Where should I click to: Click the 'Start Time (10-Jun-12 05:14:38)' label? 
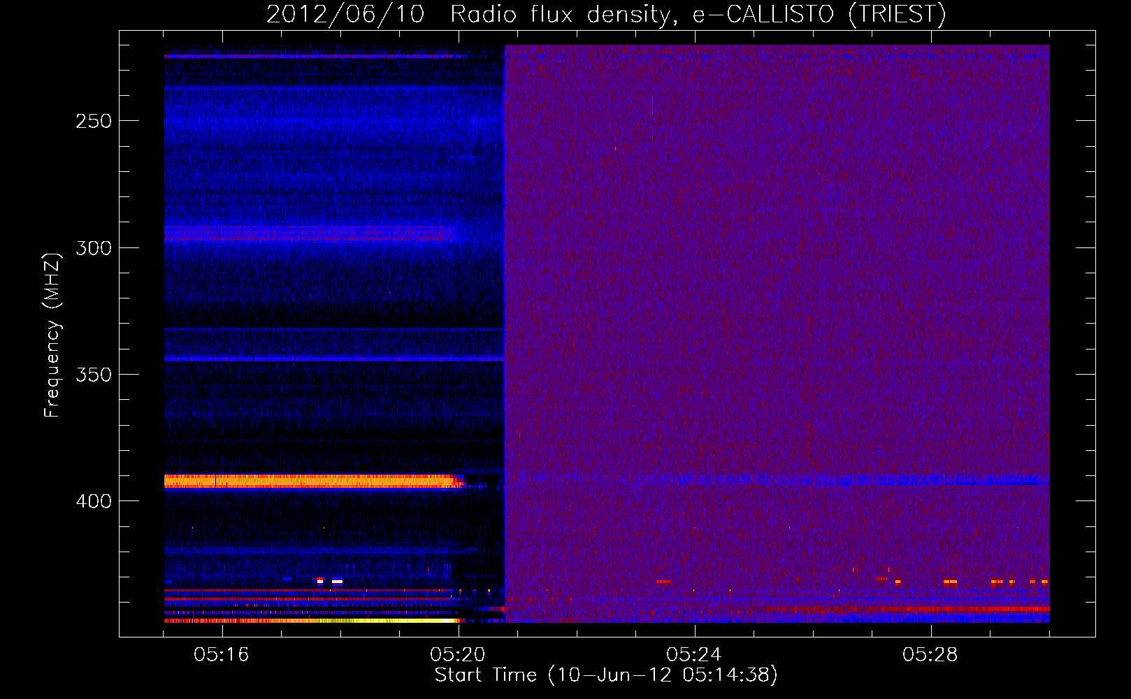tap(606, 675)
